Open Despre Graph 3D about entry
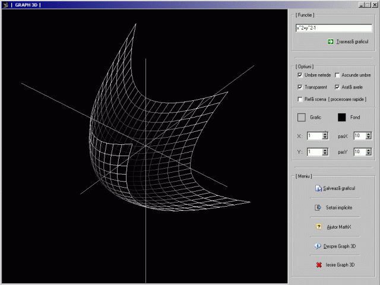Image resolution: width=380 pixels, height=285 pixels. pyautogui.click(x=340, y=246)
